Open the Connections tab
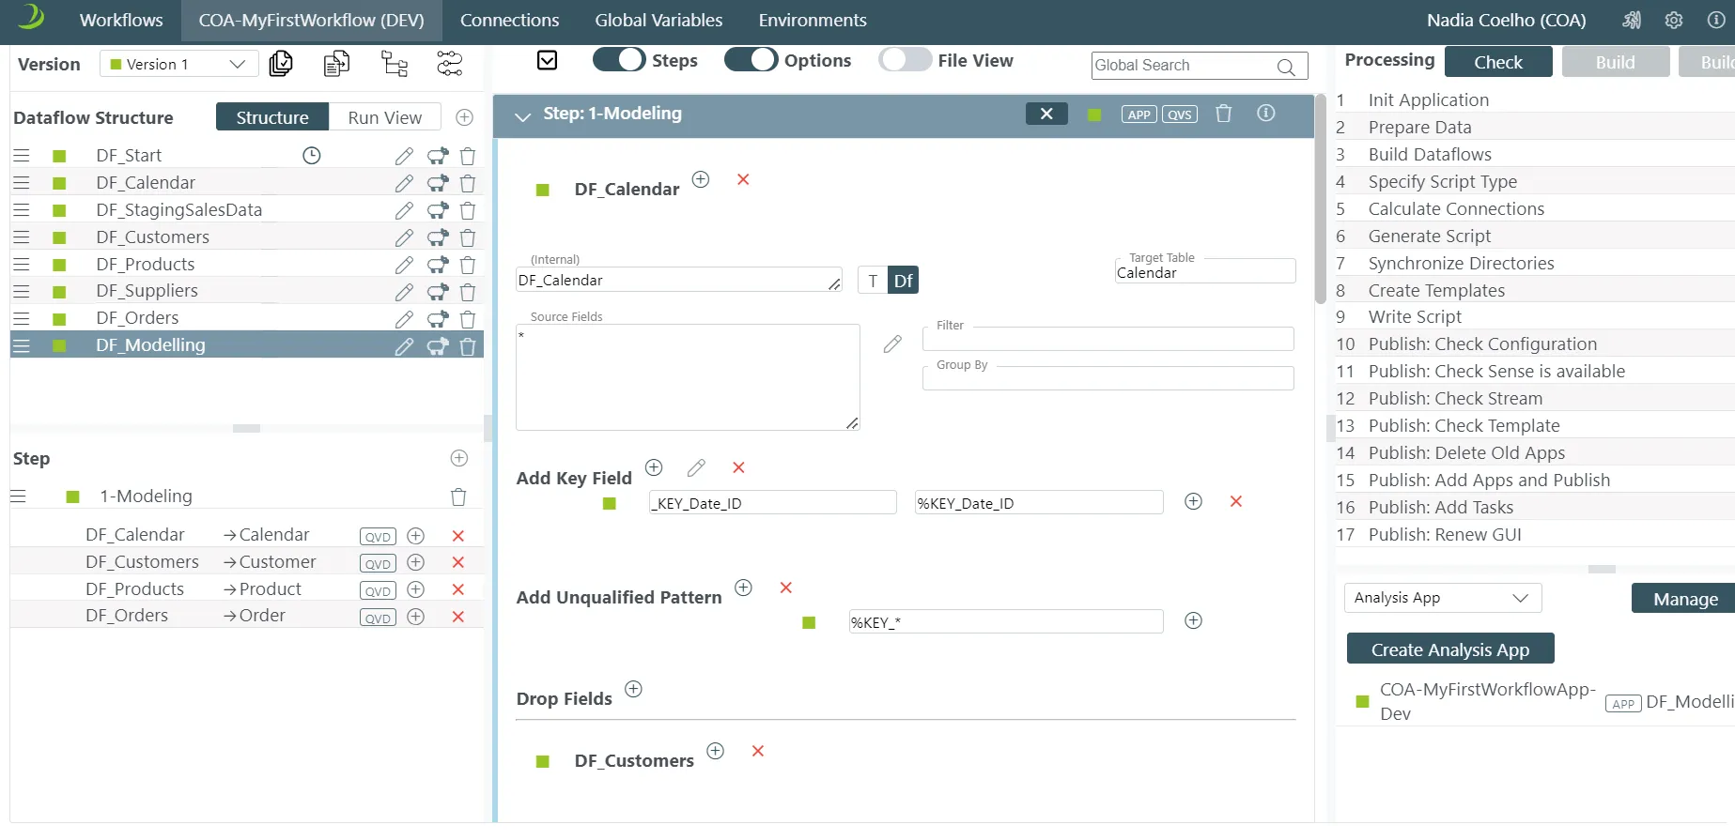This screenshot has height=840, width=1735. pyautogui.click(x=509, y=20)
